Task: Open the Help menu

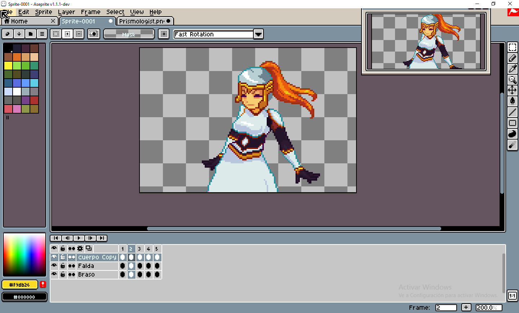Action: (x=156, y=12)
